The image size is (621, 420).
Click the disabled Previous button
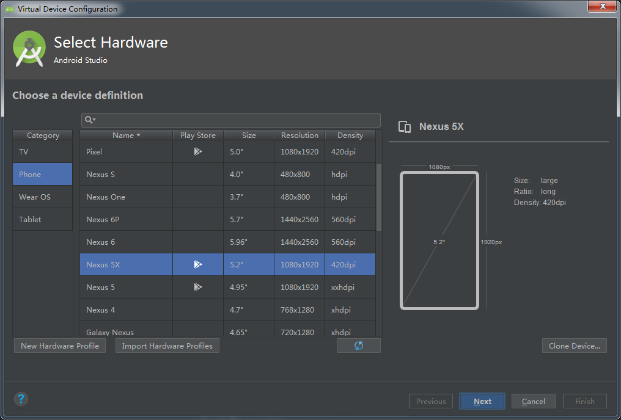click(x=430, y=402)
